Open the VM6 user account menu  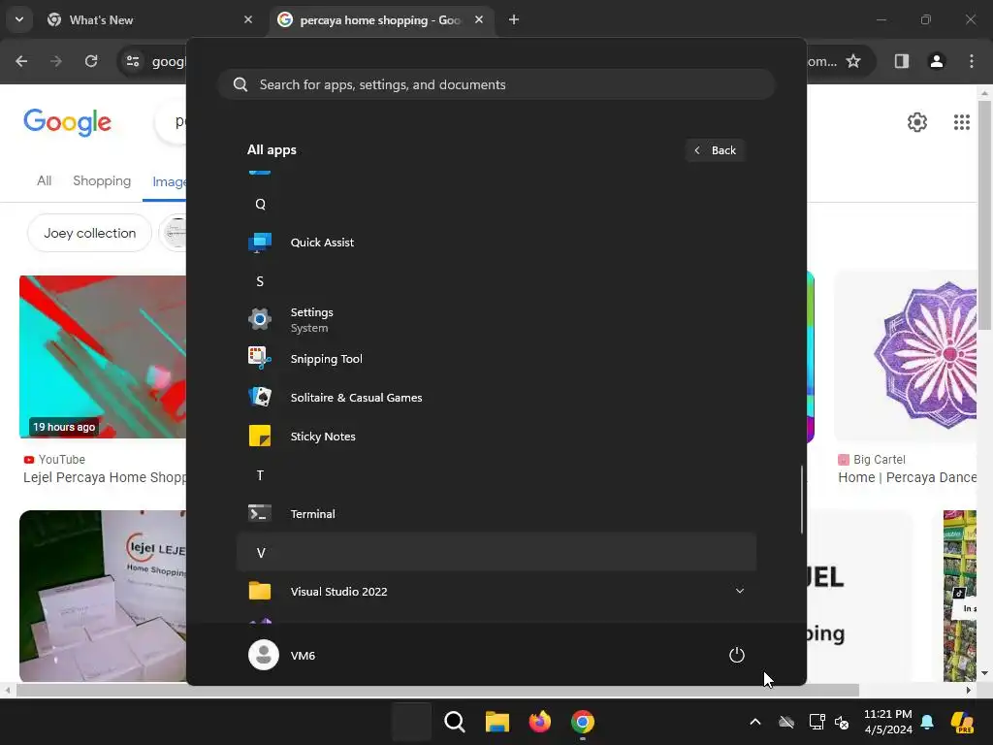click(x=282, y=655)
